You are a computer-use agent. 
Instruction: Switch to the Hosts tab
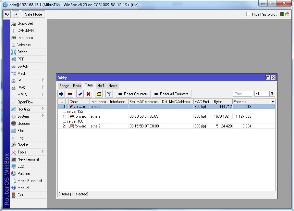point(113,86)
